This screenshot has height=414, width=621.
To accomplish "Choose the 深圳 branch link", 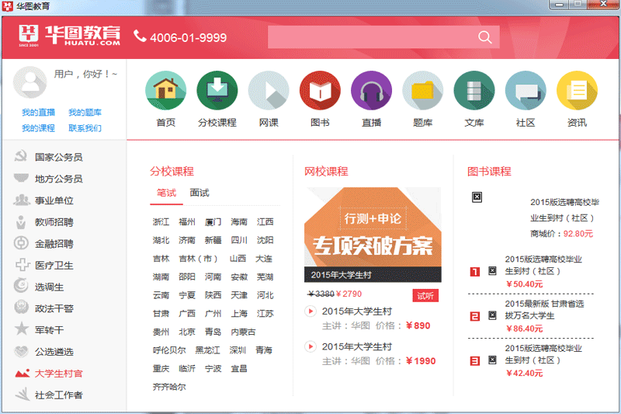I will (x=238, y=350).
